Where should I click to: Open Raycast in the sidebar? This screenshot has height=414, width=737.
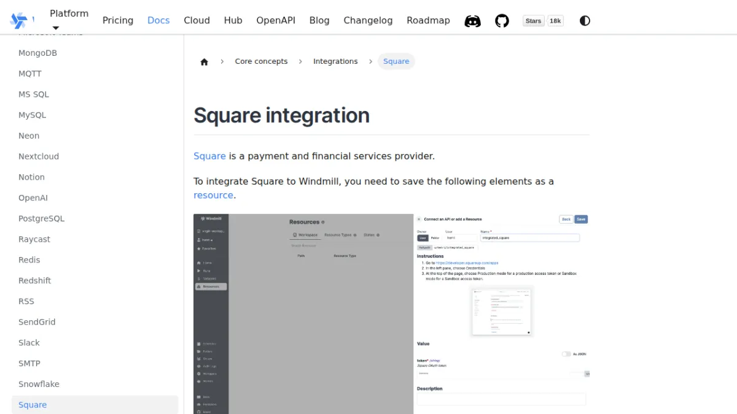[x=95, y=239]
